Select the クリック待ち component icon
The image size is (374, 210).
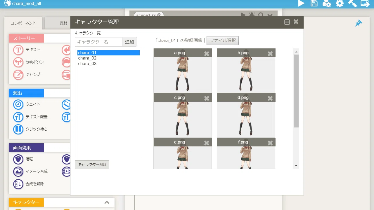(x=18, y=129)
